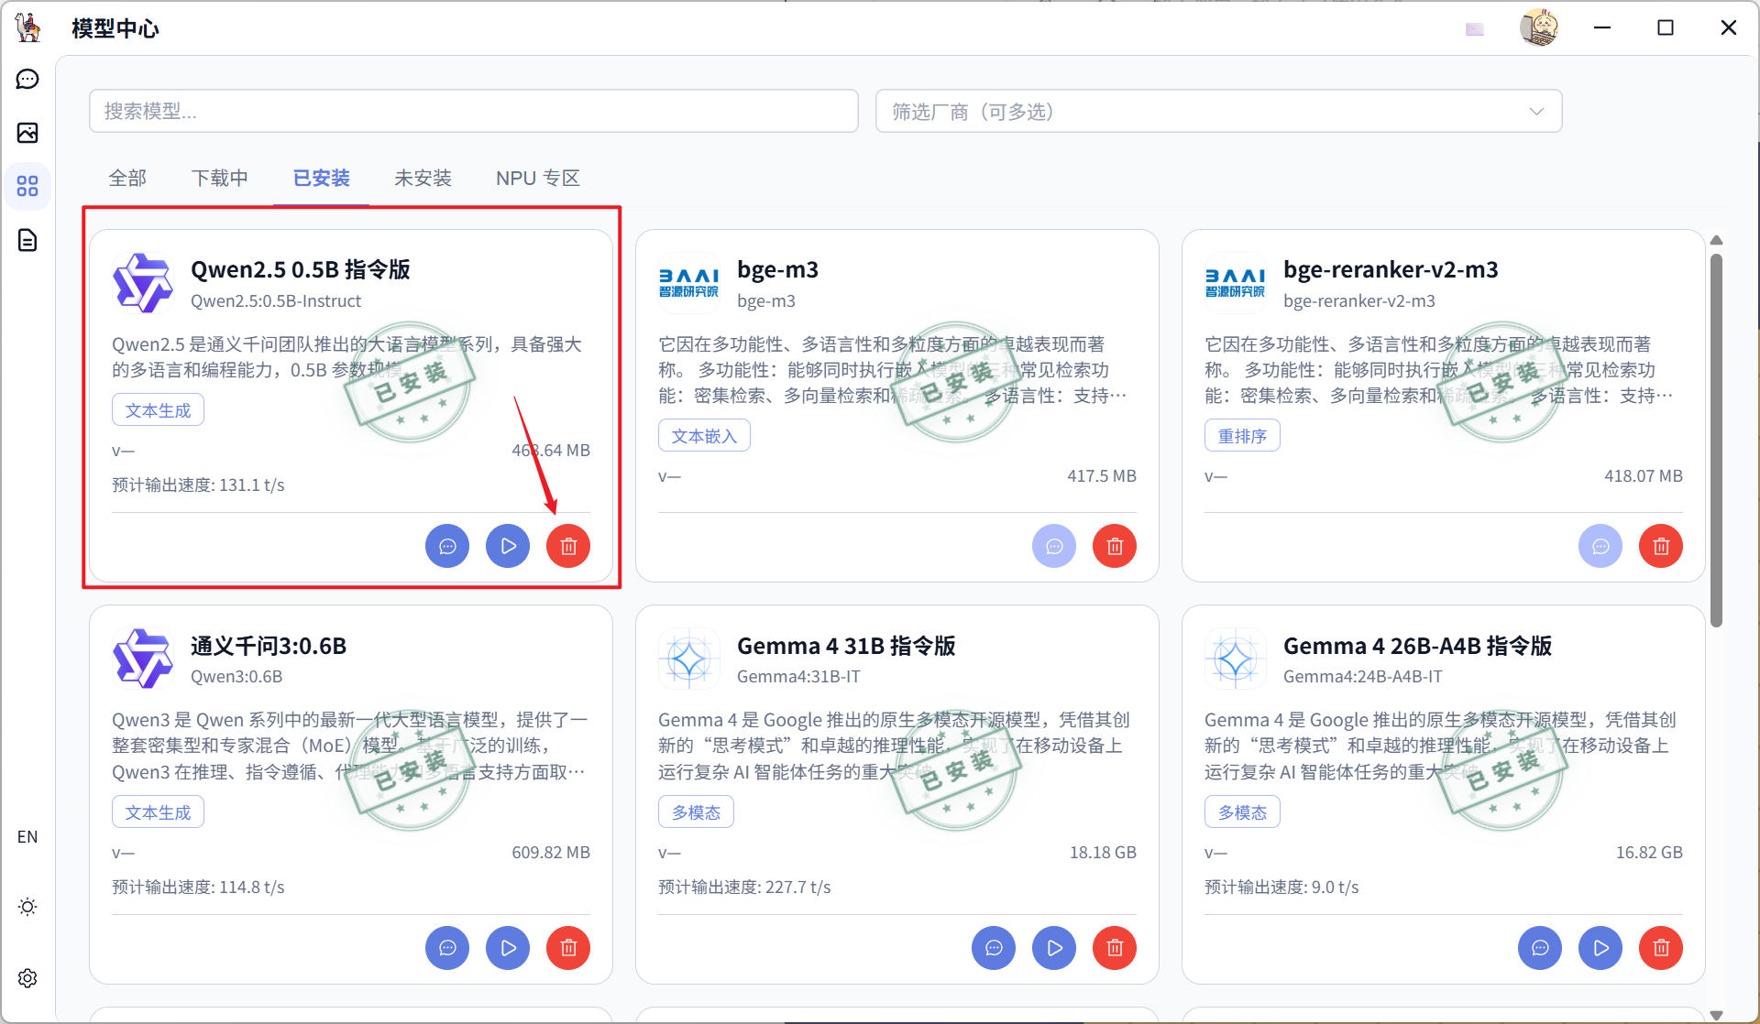This screenshot has height=1024, width=1760.
Task: Select the 已安装 tab
Action: point(322,178)
